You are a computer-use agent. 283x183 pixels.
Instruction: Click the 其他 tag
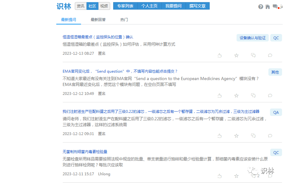[275, 72]
